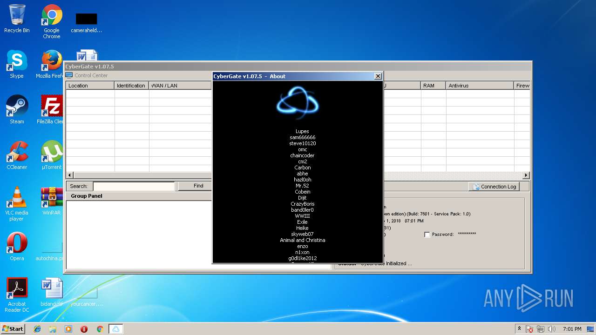Click 'CrazyBoris' in the About credits
Viewport: 596px width, 335px height.
tap(302, 204)
